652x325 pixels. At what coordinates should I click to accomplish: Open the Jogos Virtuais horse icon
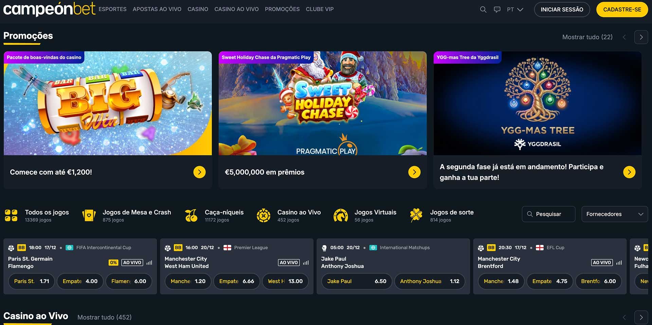point(341,215)
